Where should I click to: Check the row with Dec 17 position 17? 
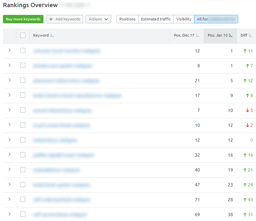23,95
